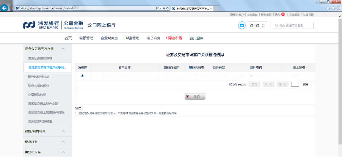
Task: Select the radio button in the customer row
Action: [x=83, y=76]
